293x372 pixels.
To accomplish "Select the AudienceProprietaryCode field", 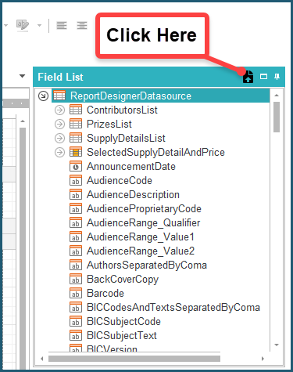I will pos(144,208).
